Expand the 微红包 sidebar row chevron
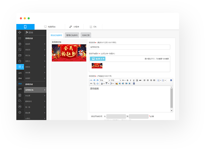The height and width of the screenshot is (153, 205). (45, 55)
